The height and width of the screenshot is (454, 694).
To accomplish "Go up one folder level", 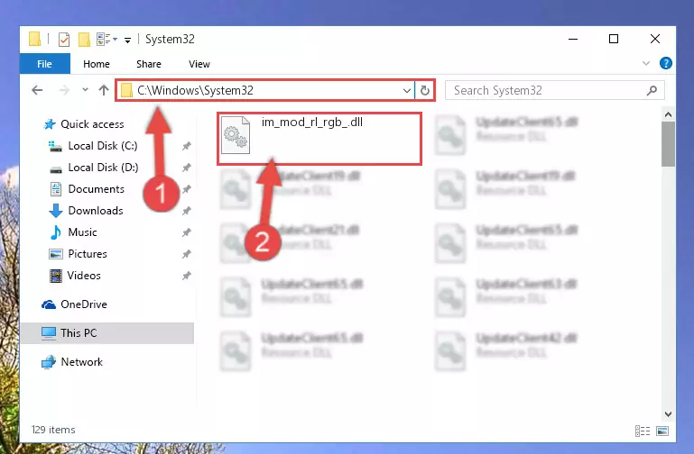I will point(104,90).
